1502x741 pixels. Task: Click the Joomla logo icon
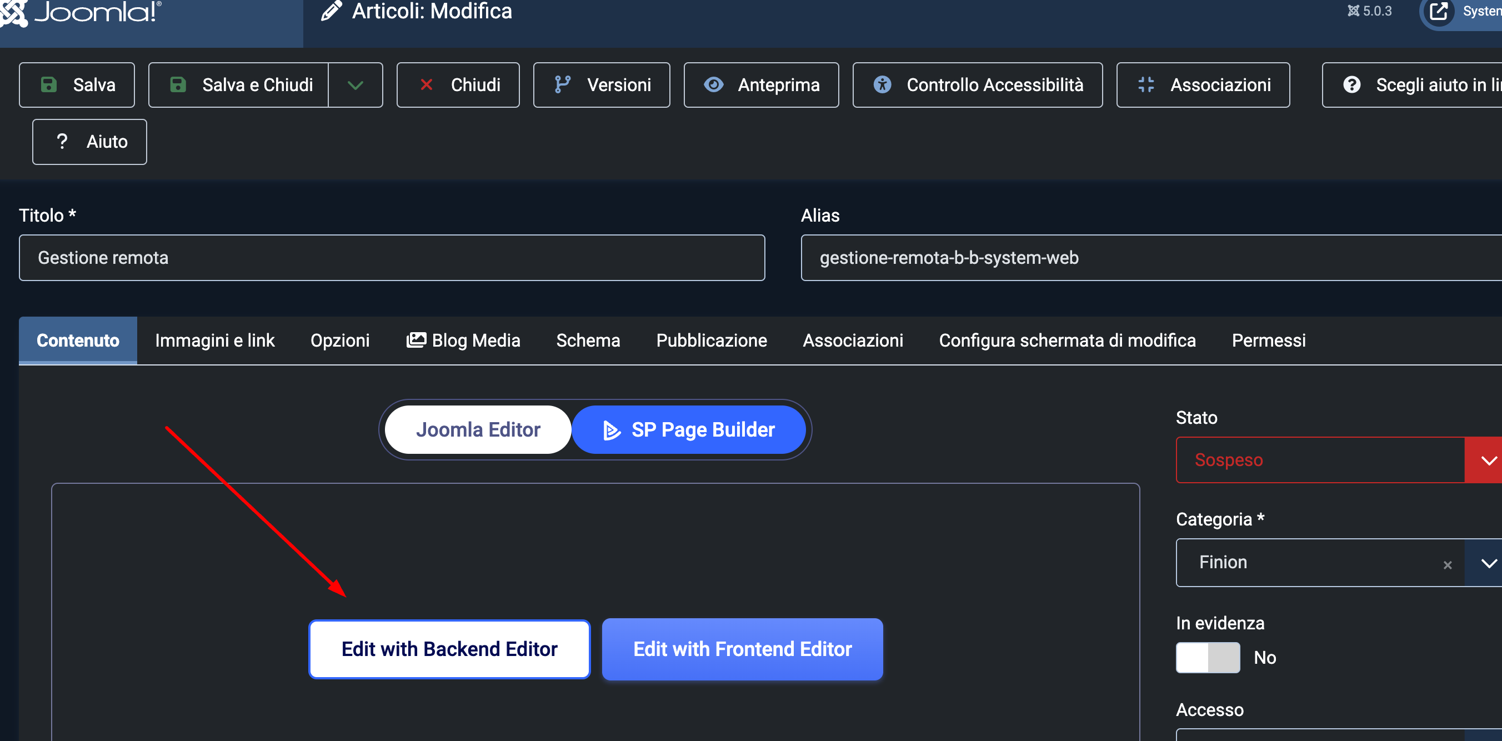tap(13, 12)
